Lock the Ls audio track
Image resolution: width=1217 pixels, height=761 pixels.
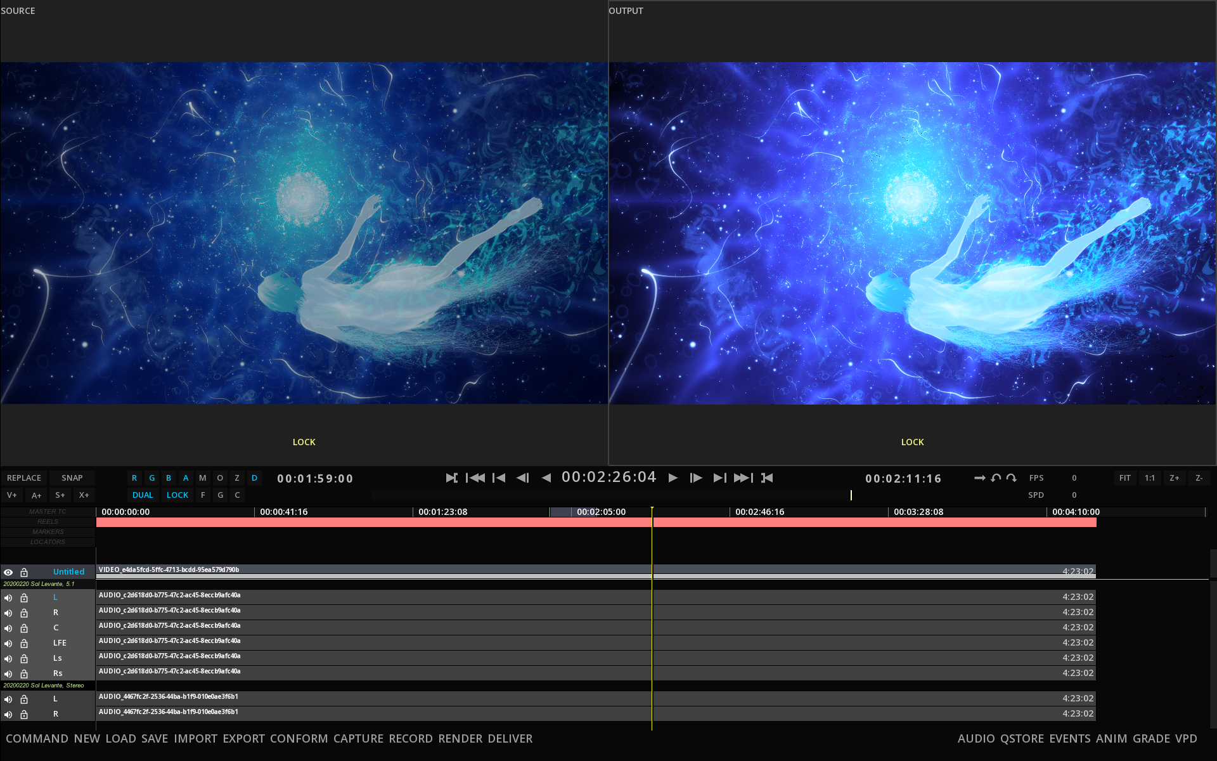coord(24,658)
